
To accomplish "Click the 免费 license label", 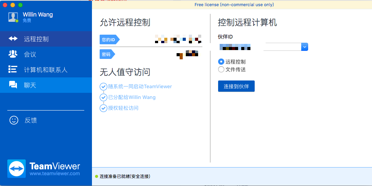I will pos(27,21).
